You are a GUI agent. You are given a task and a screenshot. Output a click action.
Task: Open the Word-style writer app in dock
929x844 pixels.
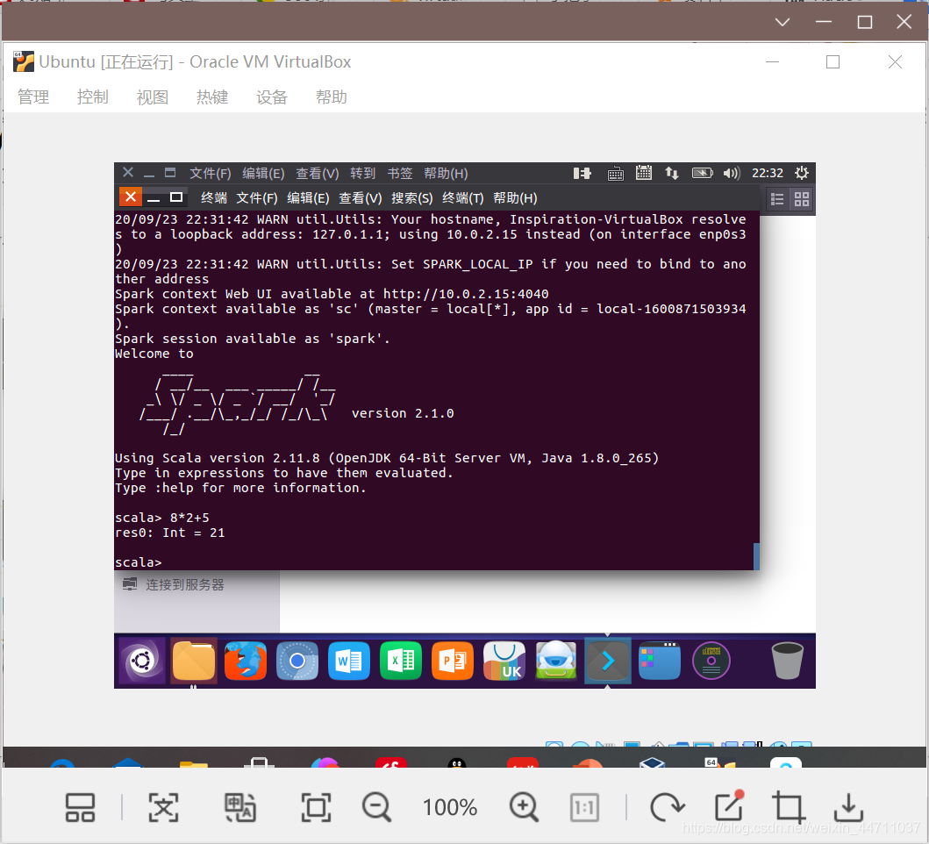pos(349,661)
